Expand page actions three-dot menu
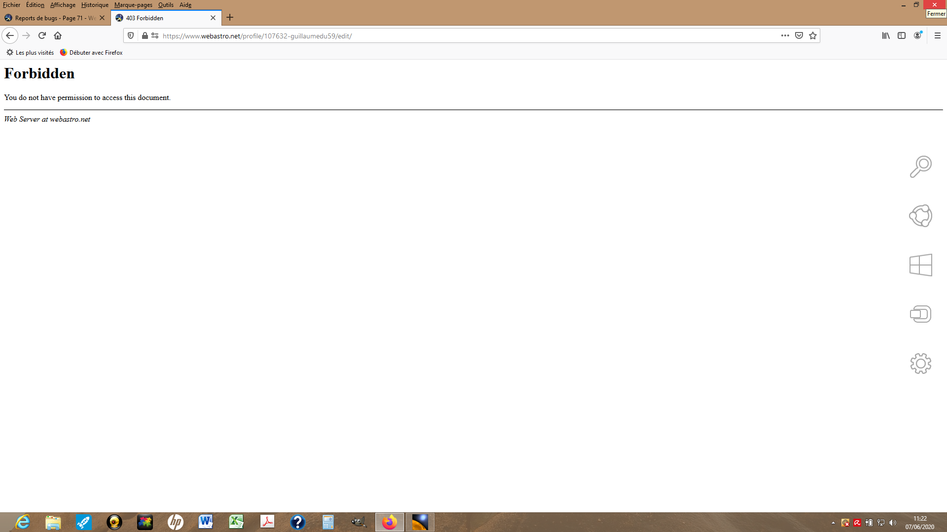The height and width of the screenshot is (532, 947). pyautogui.click(x=785, y=35)
